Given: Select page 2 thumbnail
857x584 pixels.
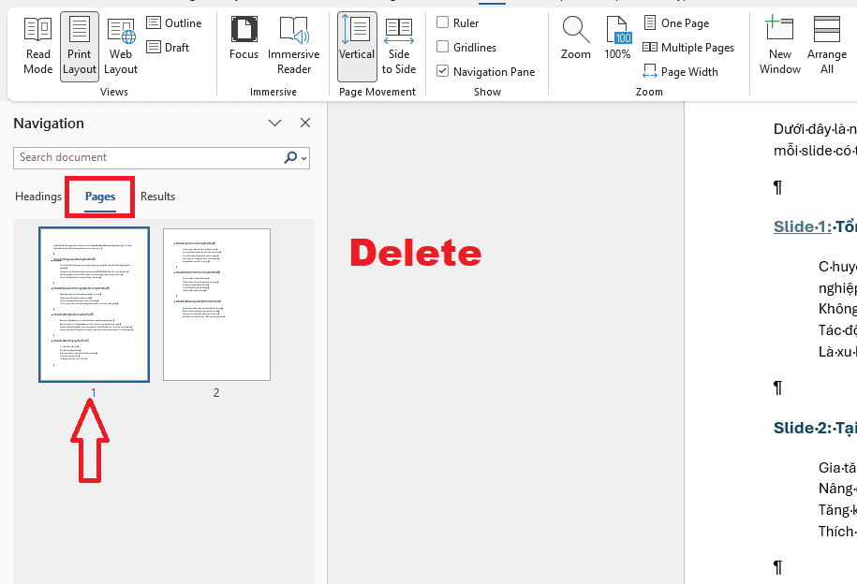Looking at the screenshot, I should point(216,305).
